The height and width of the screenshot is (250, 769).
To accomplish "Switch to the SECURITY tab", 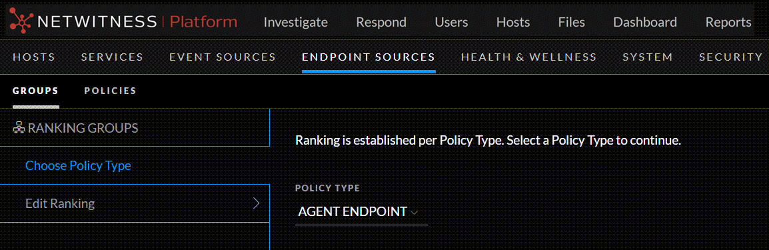I will (x=731, y=57).
